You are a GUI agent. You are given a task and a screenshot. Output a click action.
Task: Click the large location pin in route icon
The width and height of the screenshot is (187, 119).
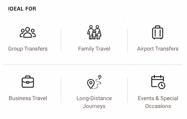[x=91, y=84]
